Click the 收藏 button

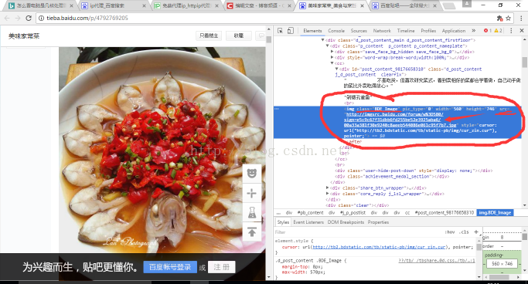pos(239,35)
